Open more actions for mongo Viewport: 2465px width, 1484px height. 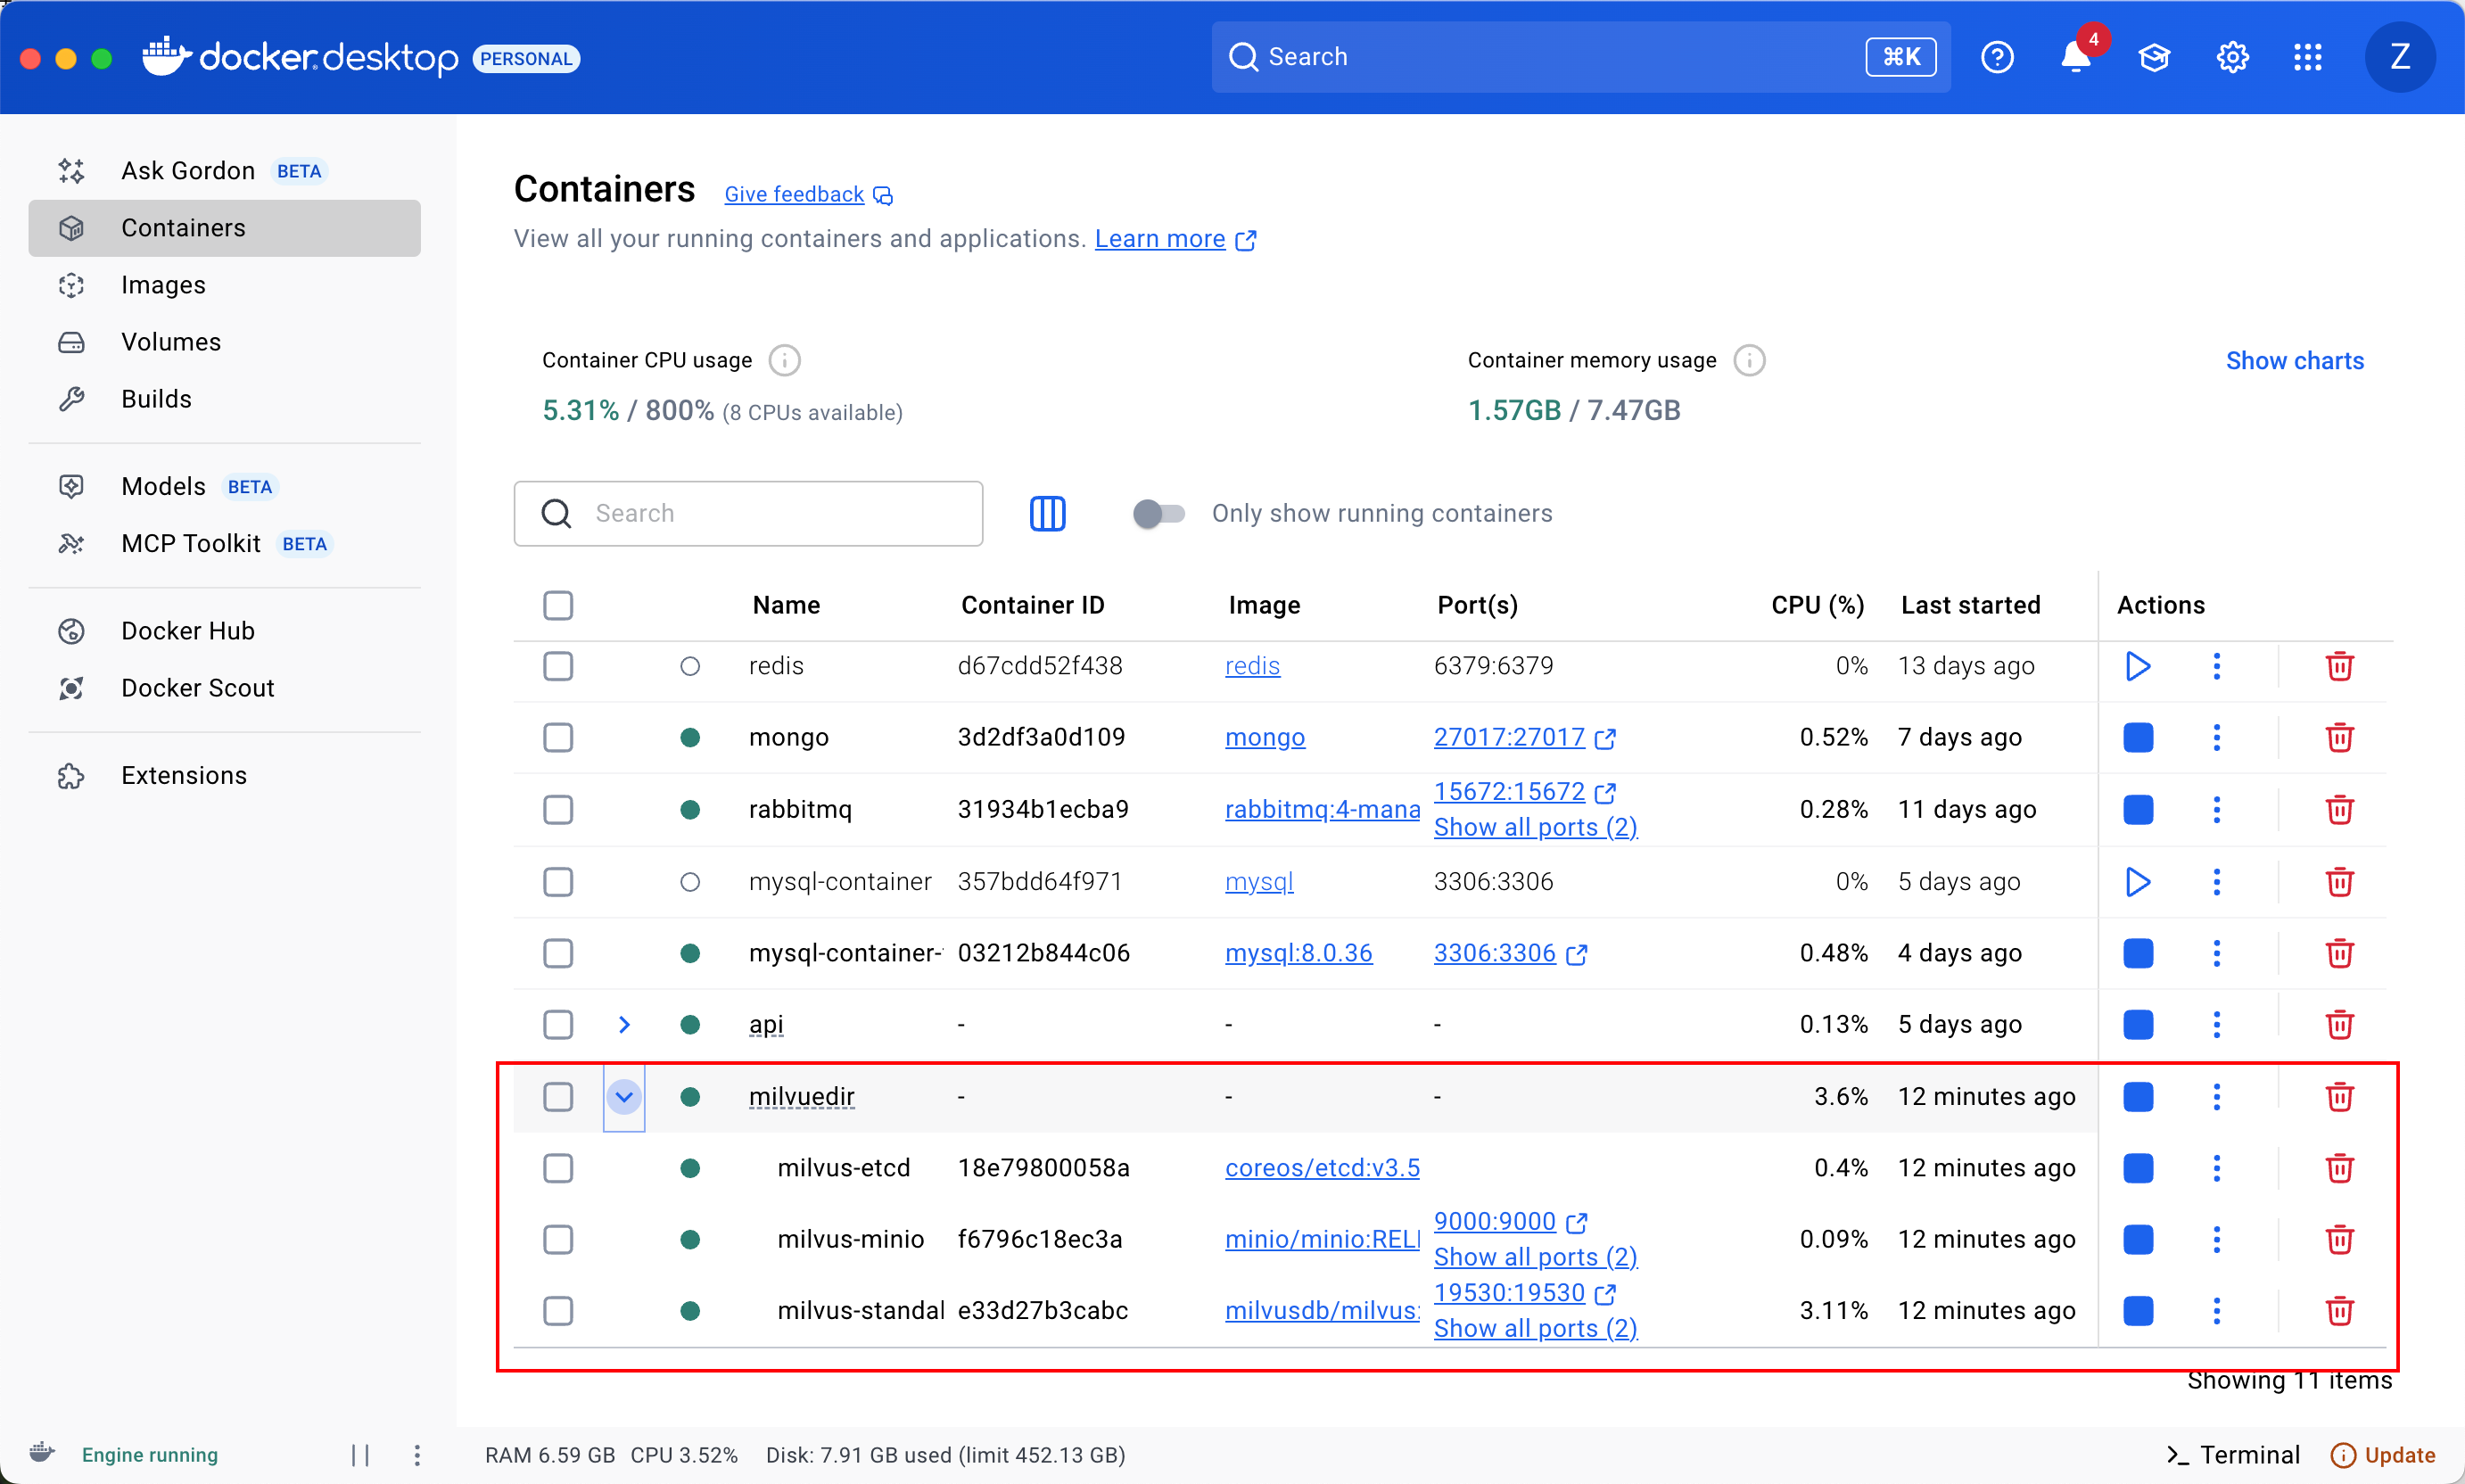tap(2217, 738)
